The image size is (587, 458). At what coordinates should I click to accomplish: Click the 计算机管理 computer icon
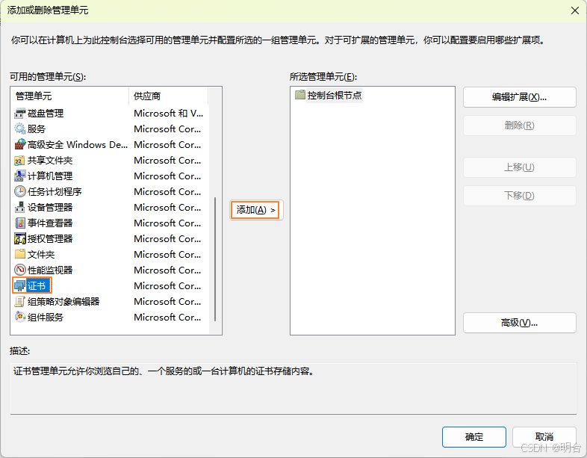coord(20,176)
